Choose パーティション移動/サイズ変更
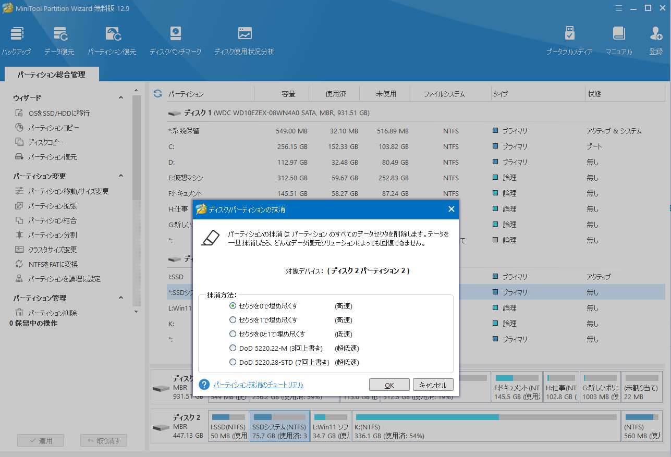The image size is (671, 457). (62, 191)
